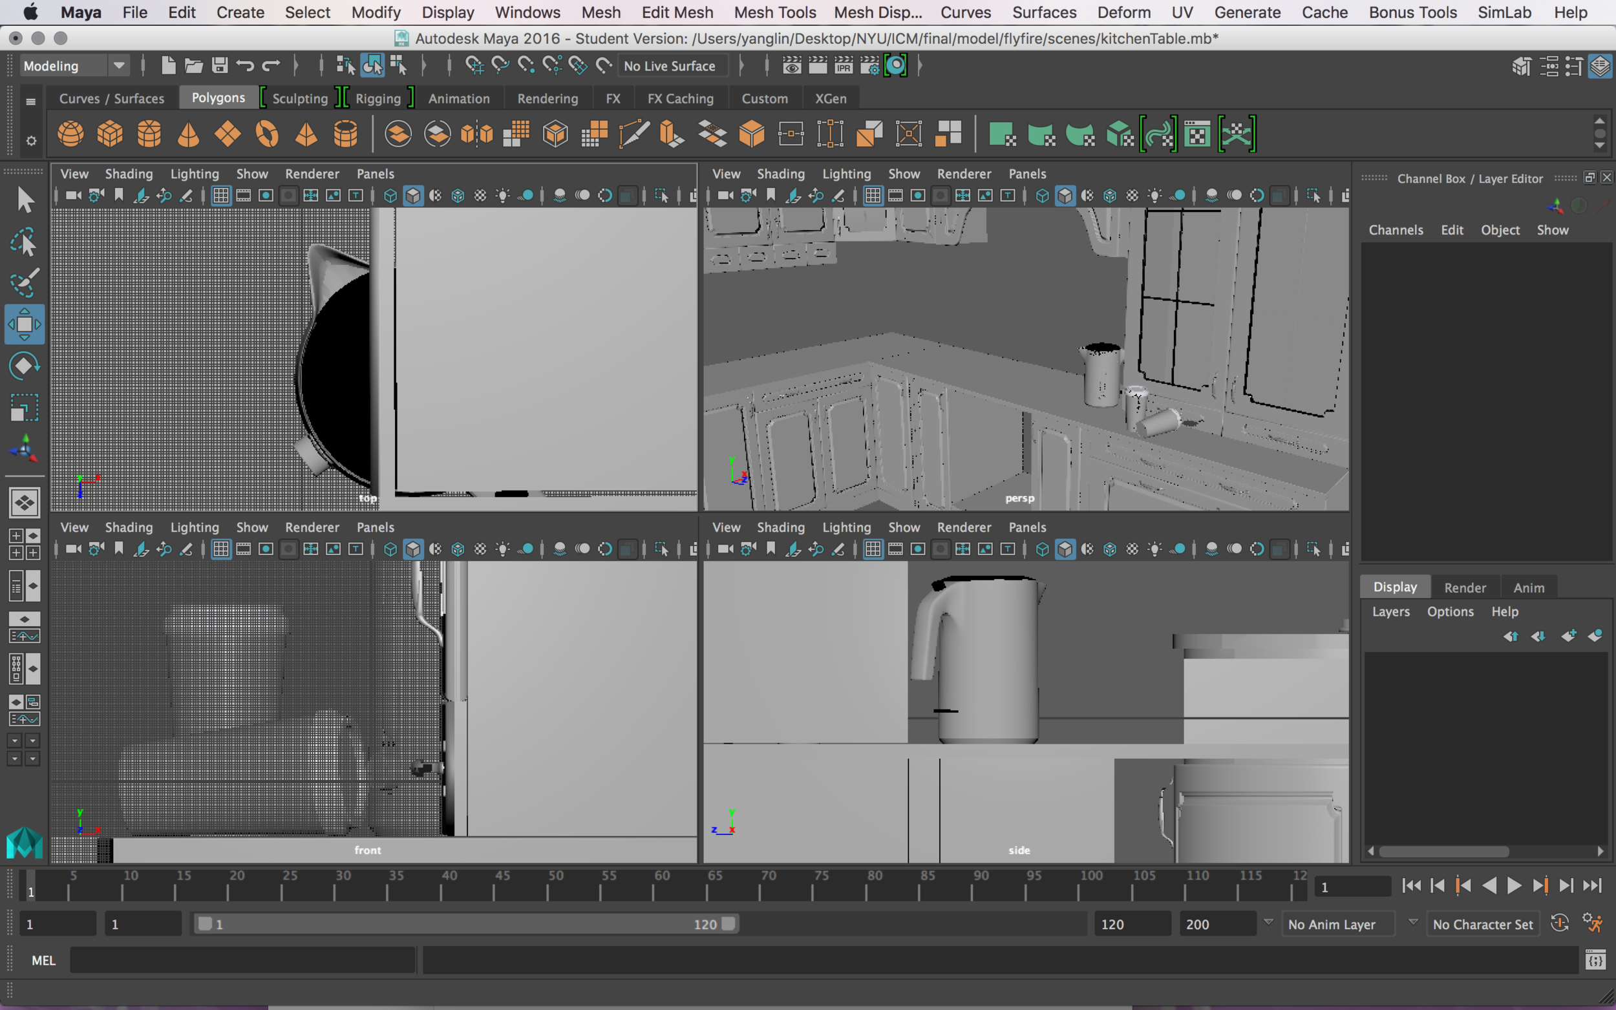1616x1010 pixels.
Task: Toggle textured display in side viewport
Action: (1132, 549)
